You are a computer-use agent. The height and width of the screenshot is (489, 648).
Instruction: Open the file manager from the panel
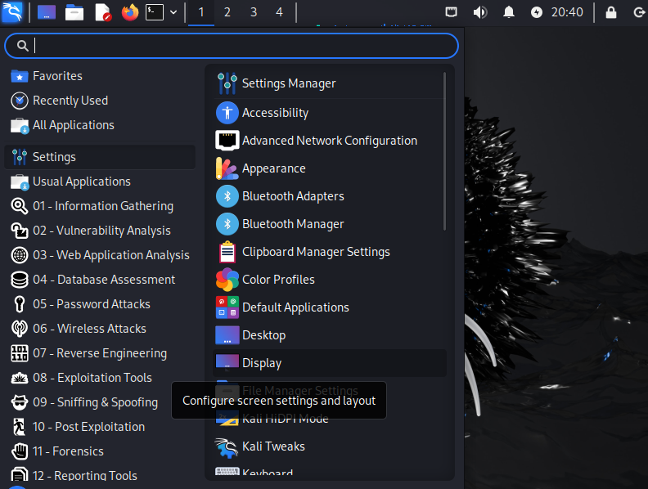[x=74, y=12]
